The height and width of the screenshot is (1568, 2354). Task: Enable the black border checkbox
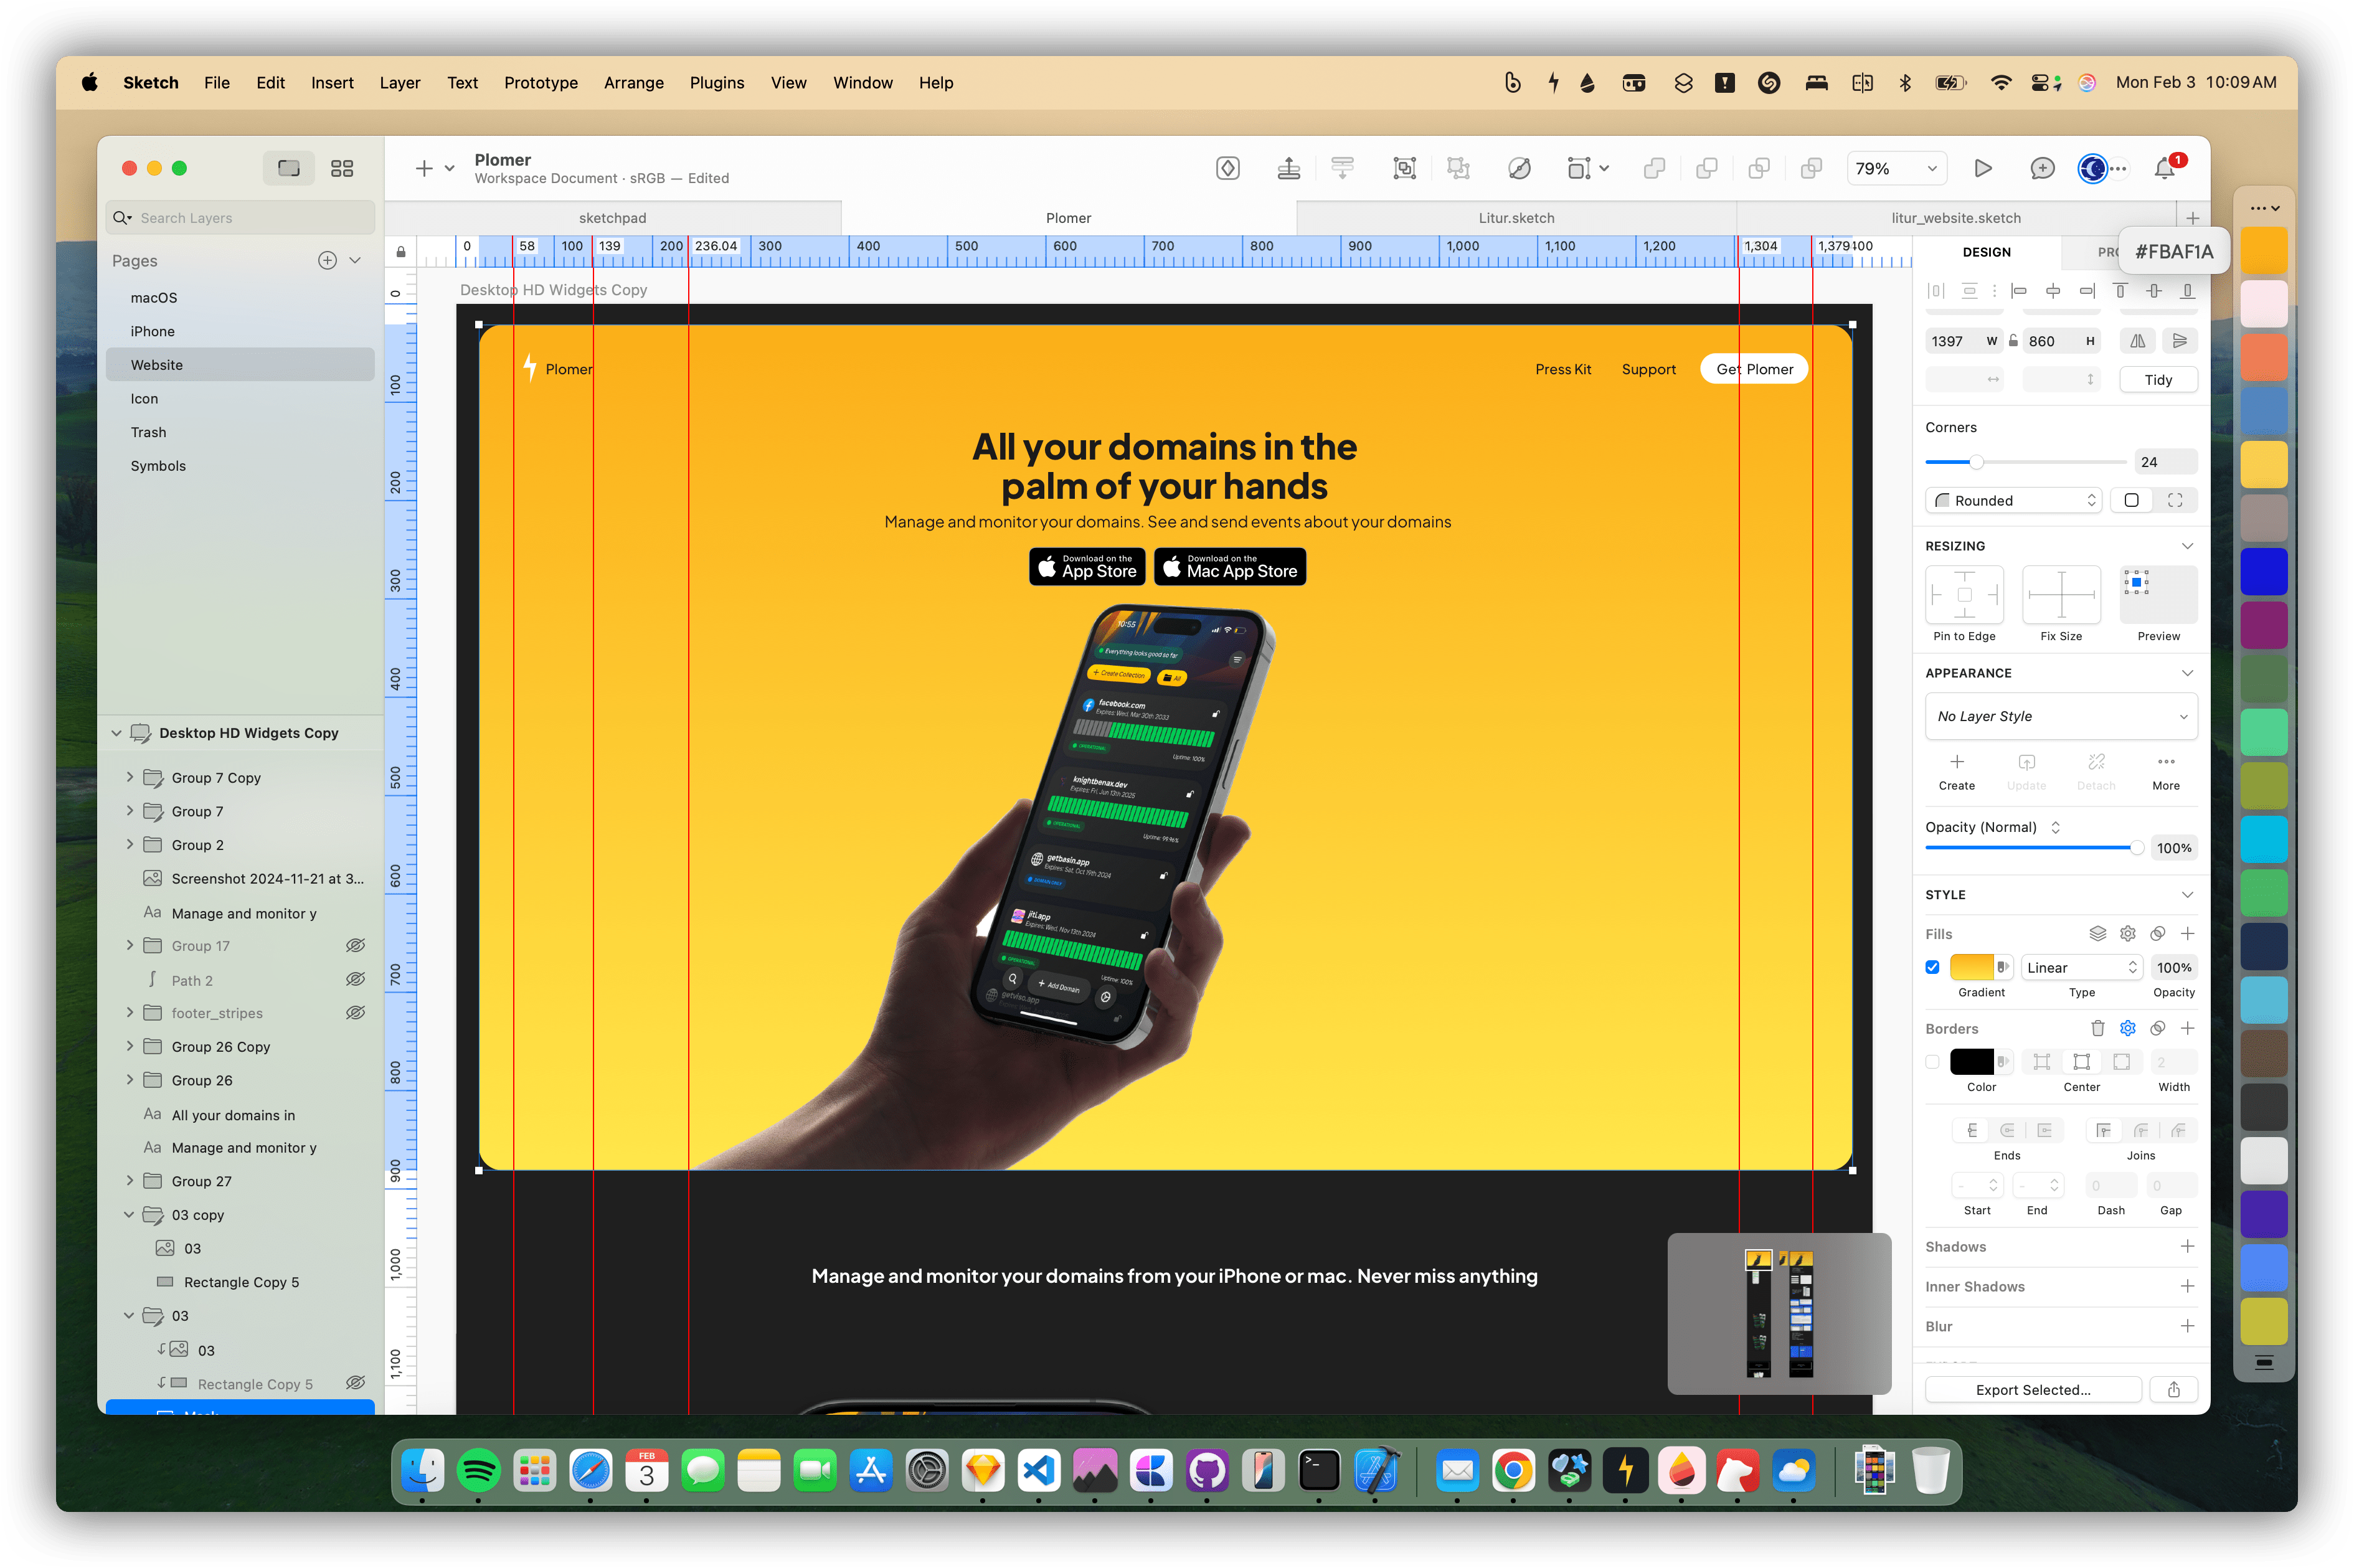point(1932,1062)
